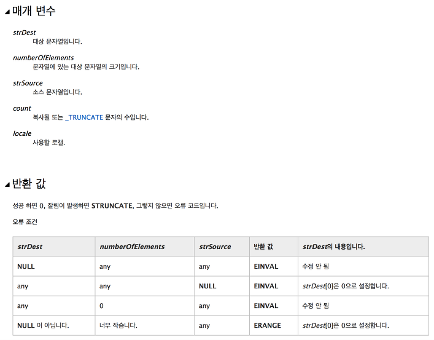Click the 매개 변수 heading text

[x=34, y=11]
